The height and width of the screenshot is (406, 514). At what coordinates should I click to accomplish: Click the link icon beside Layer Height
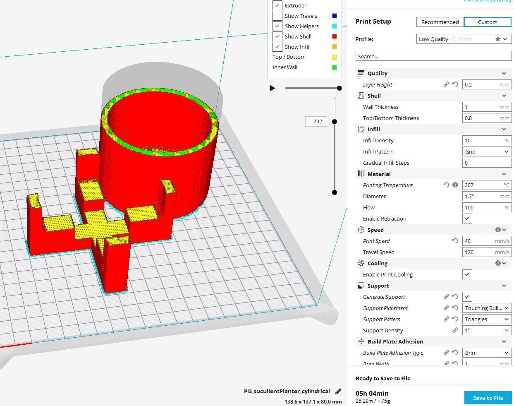(x=447, y=84)
